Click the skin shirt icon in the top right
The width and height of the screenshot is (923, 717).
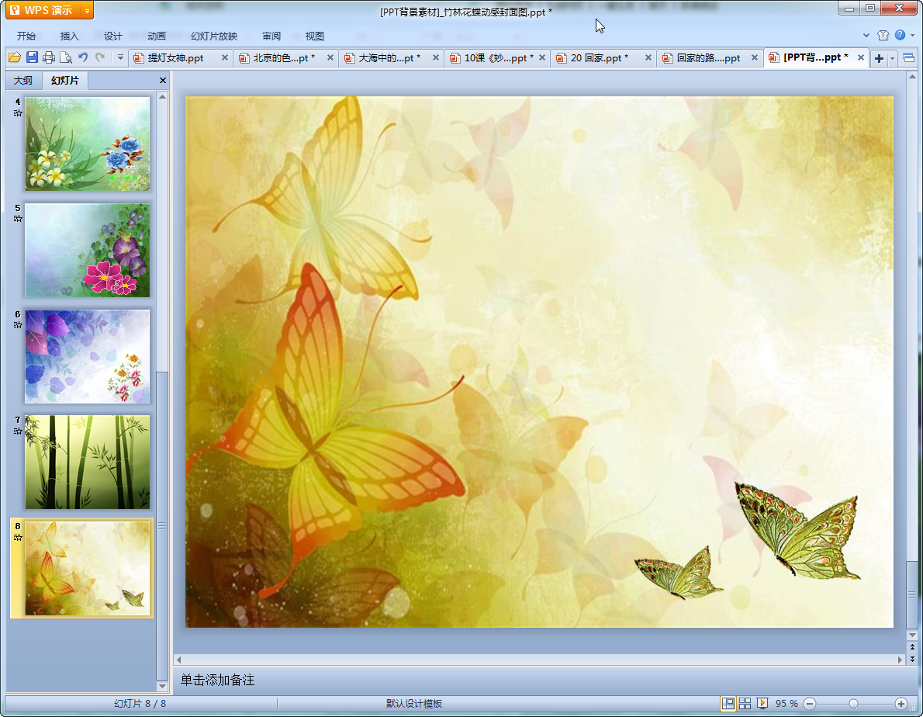(883, 36)
